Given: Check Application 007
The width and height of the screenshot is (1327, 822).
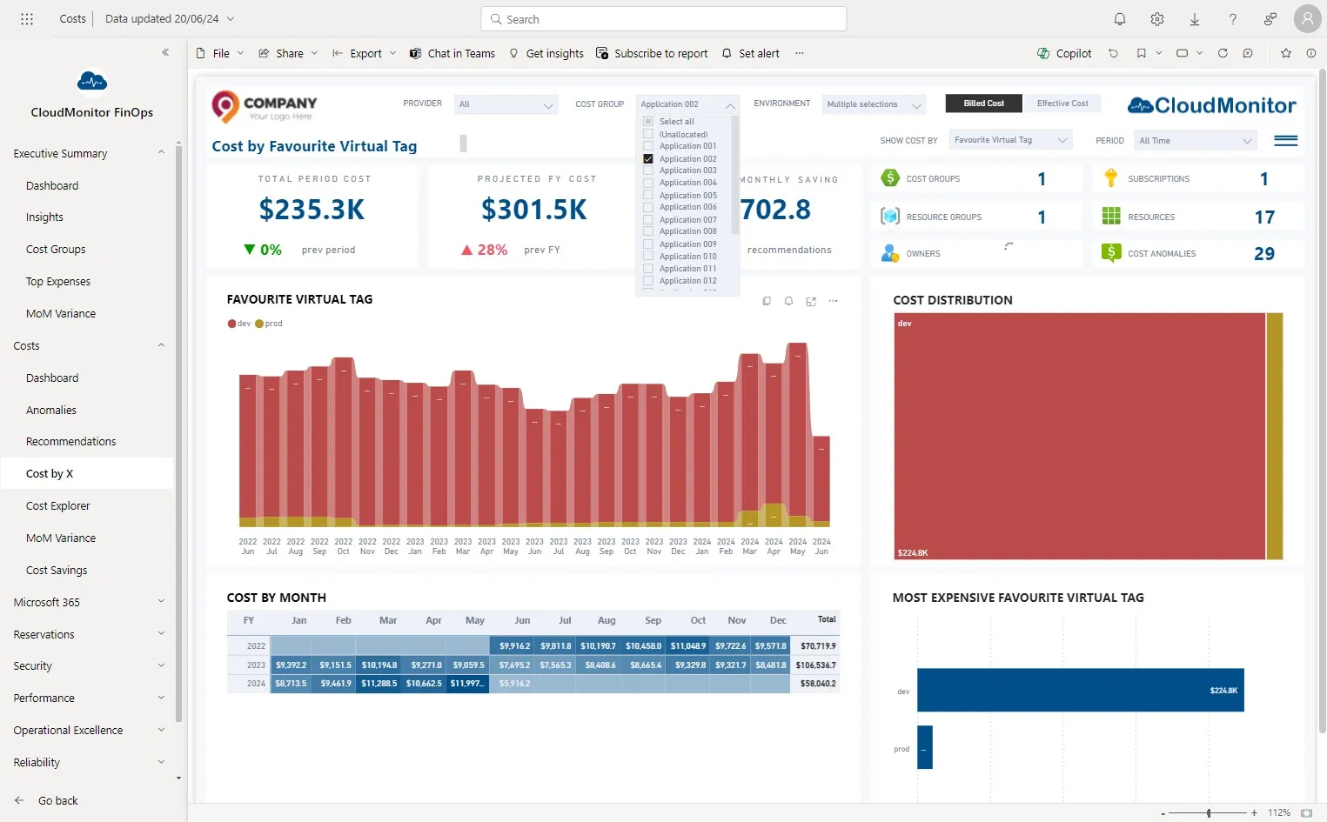Looking at the screenshot, I should pos(648,220).
